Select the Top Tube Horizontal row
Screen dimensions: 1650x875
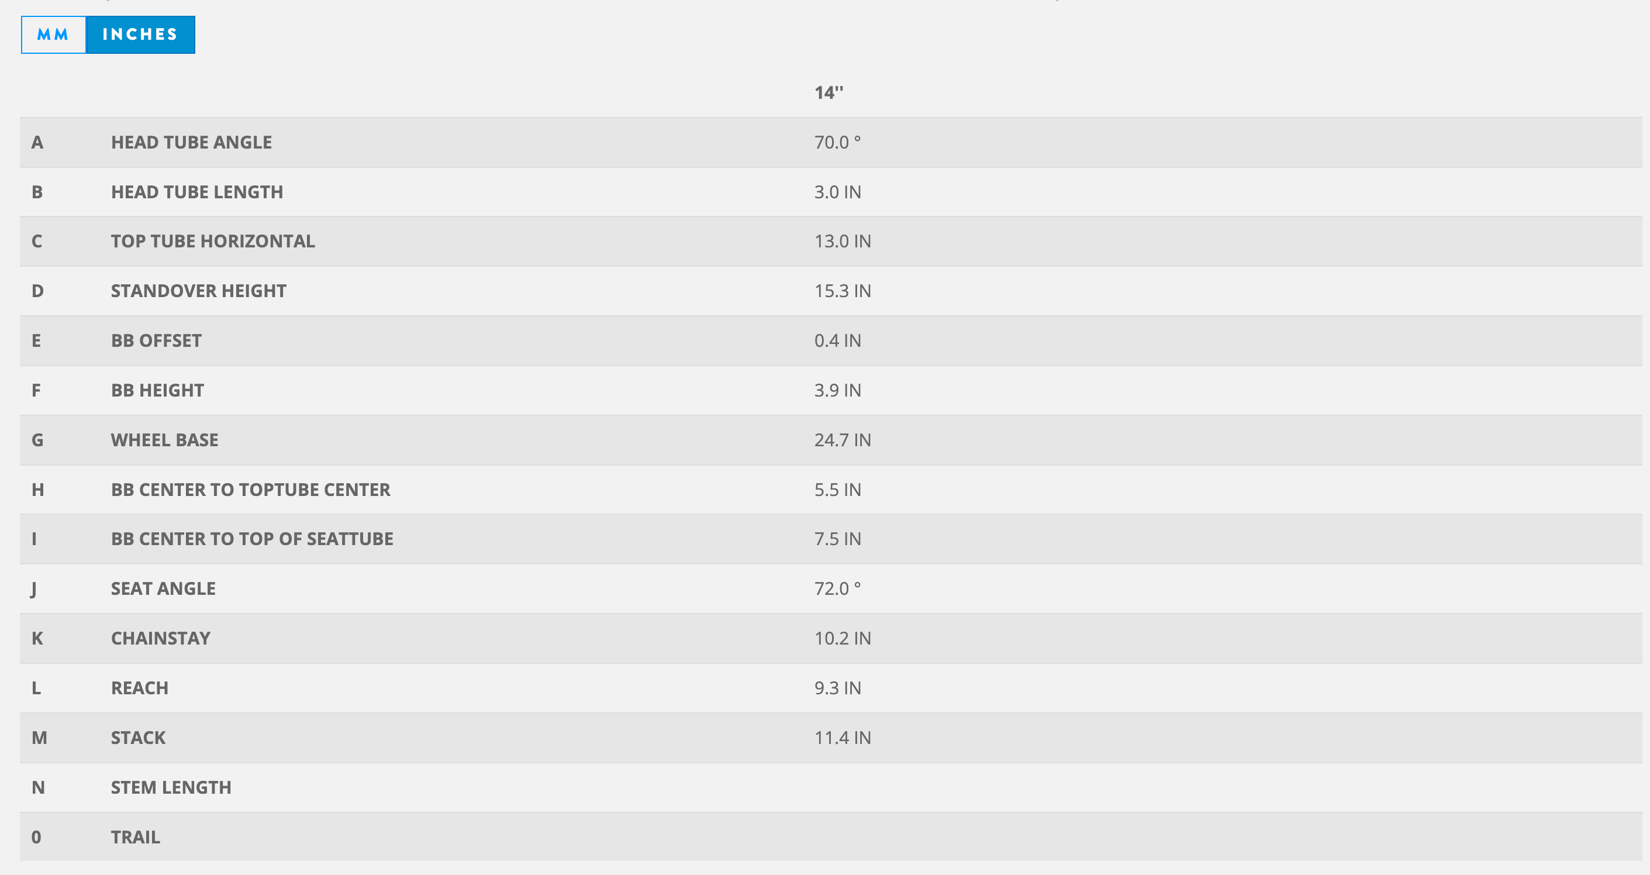831,242
